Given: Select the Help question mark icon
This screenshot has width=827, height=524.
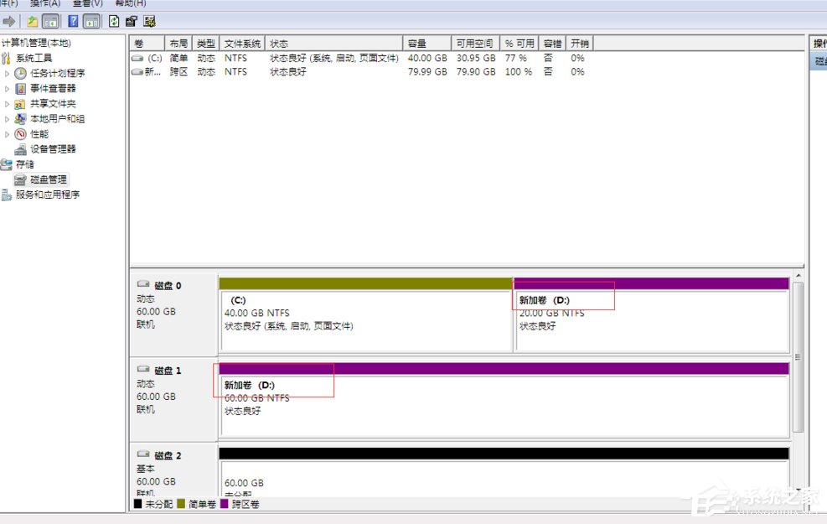Looking at the screenshot, I should [74, 21].
